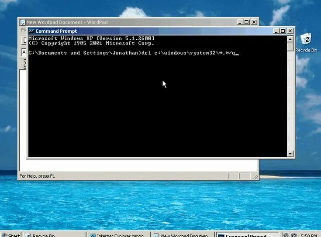The height and width of the screenshot is (237, 321).
Task: Switch to Internet Explorer taskbar button
Action: click(118, 235)
